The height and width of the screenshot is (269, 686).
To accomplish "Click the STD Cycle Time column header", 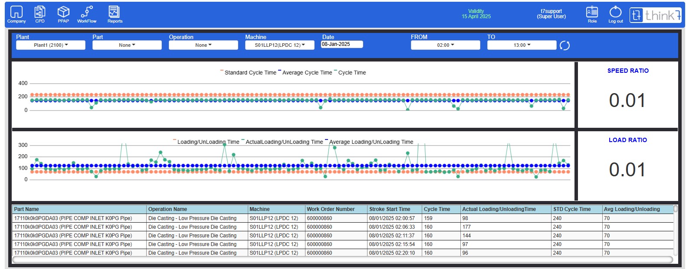I will (577, 209).
